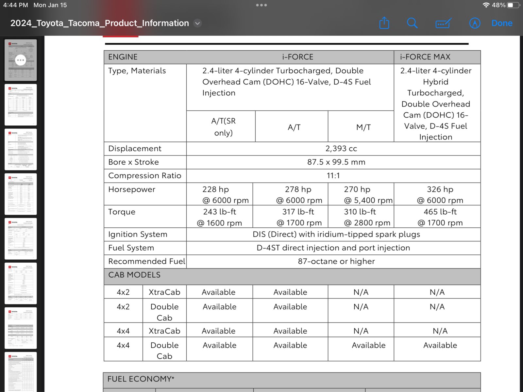Tap the ellipsis menu on first page thumbnail
Screen dimensions: 523x392
coord(21,60)
